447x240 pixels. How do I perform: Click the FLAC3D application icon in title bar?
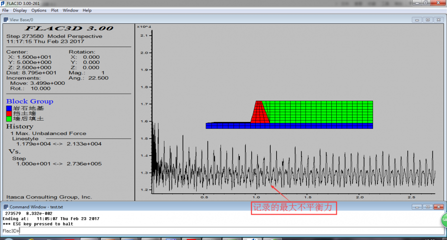(3, 3)
